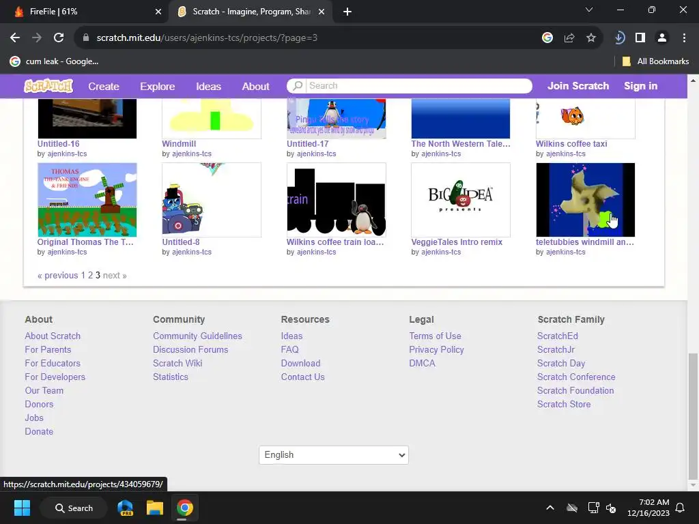Open the notification bell

(x=681, y=508)
